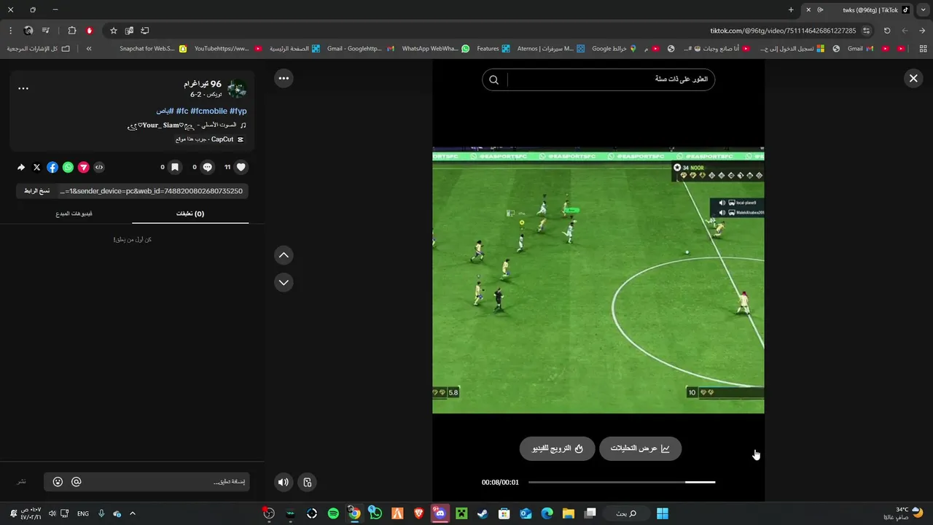Share video to WhatsApp
This screenshot has height=525, width=933.
(68, 167)
